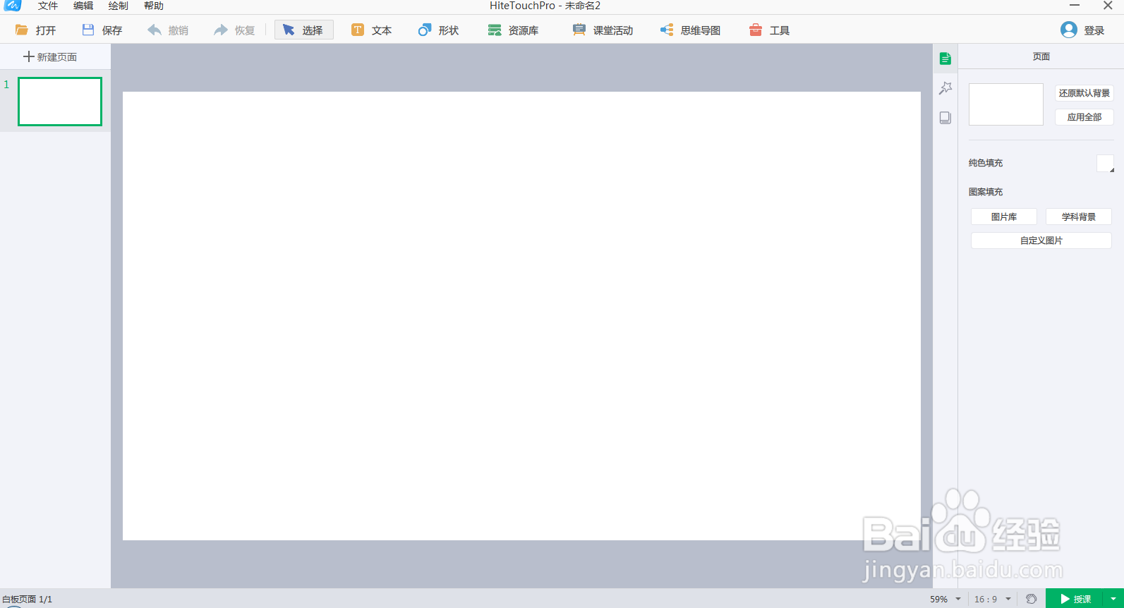The image size is (1124, 608).
Task: Click 新建页面 to add a new page
Action: pyautogui.click(x=50, y=57)
